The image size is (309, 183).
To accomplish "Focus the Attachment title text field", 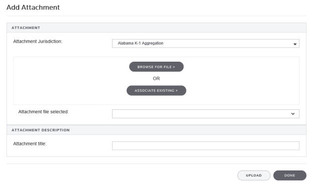I will pyautogui.click(x=205, y=146).
